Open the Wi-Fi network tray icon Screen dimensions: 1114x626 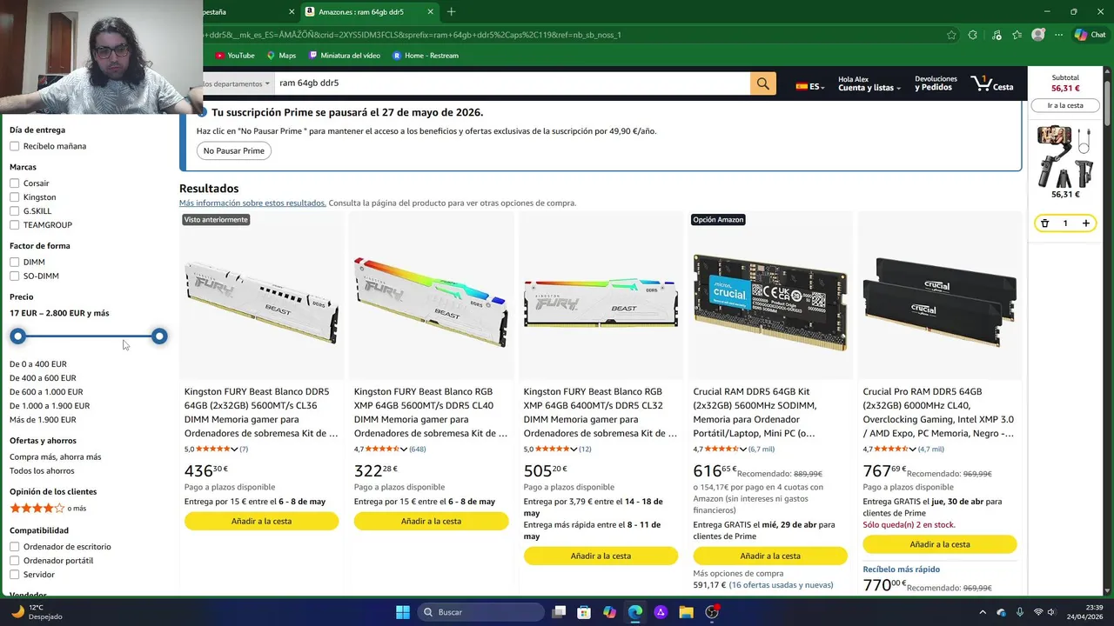point(1037,612)
